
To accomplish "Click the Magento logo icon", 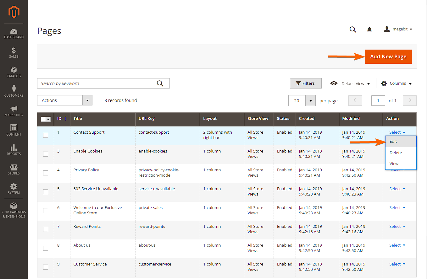I will click(x=14, y=12).
